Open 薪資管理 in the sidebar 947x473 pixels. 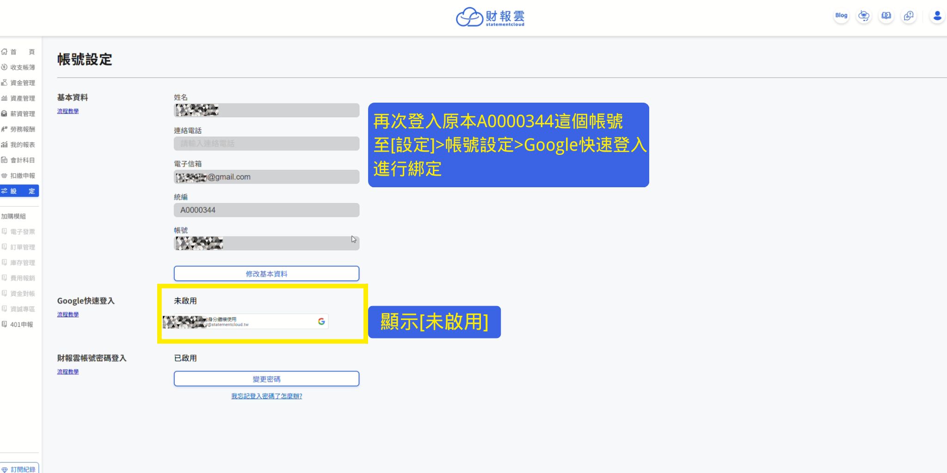point(18,114)
